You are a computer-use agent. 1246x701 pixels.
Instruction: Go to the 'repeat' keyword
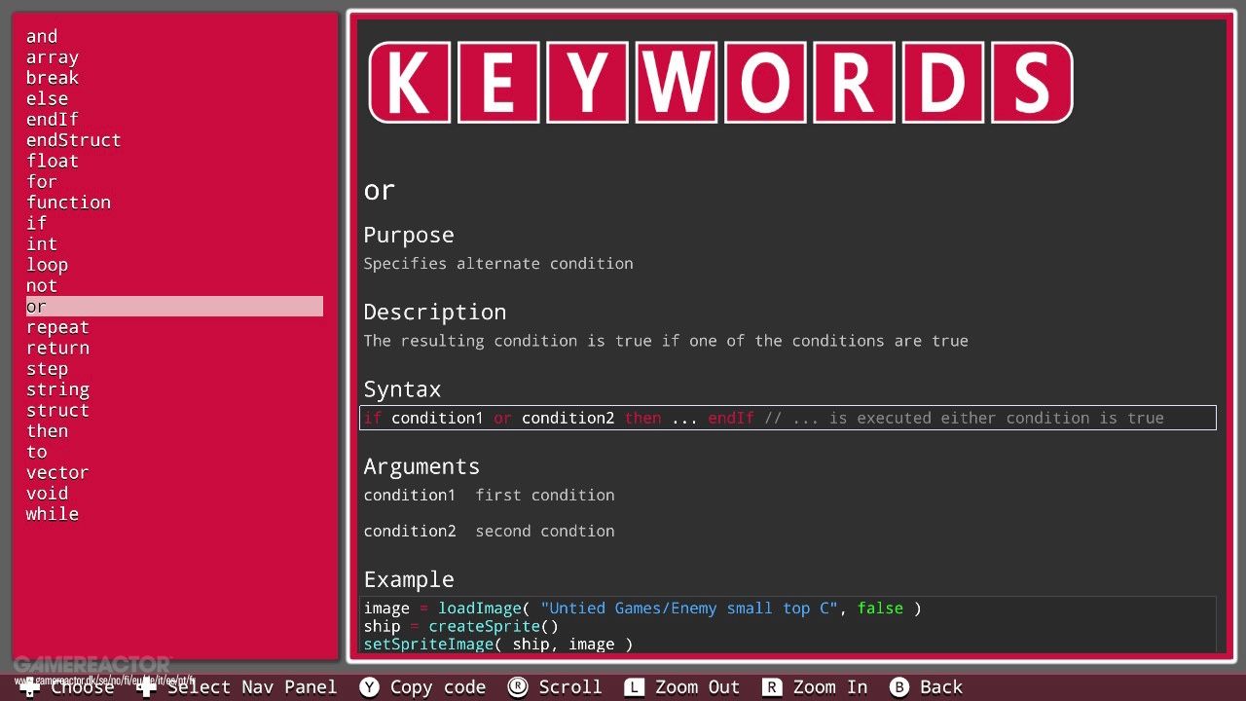[57, 327]
